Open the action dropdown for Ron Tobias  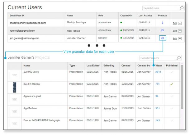tap(180, 31)
